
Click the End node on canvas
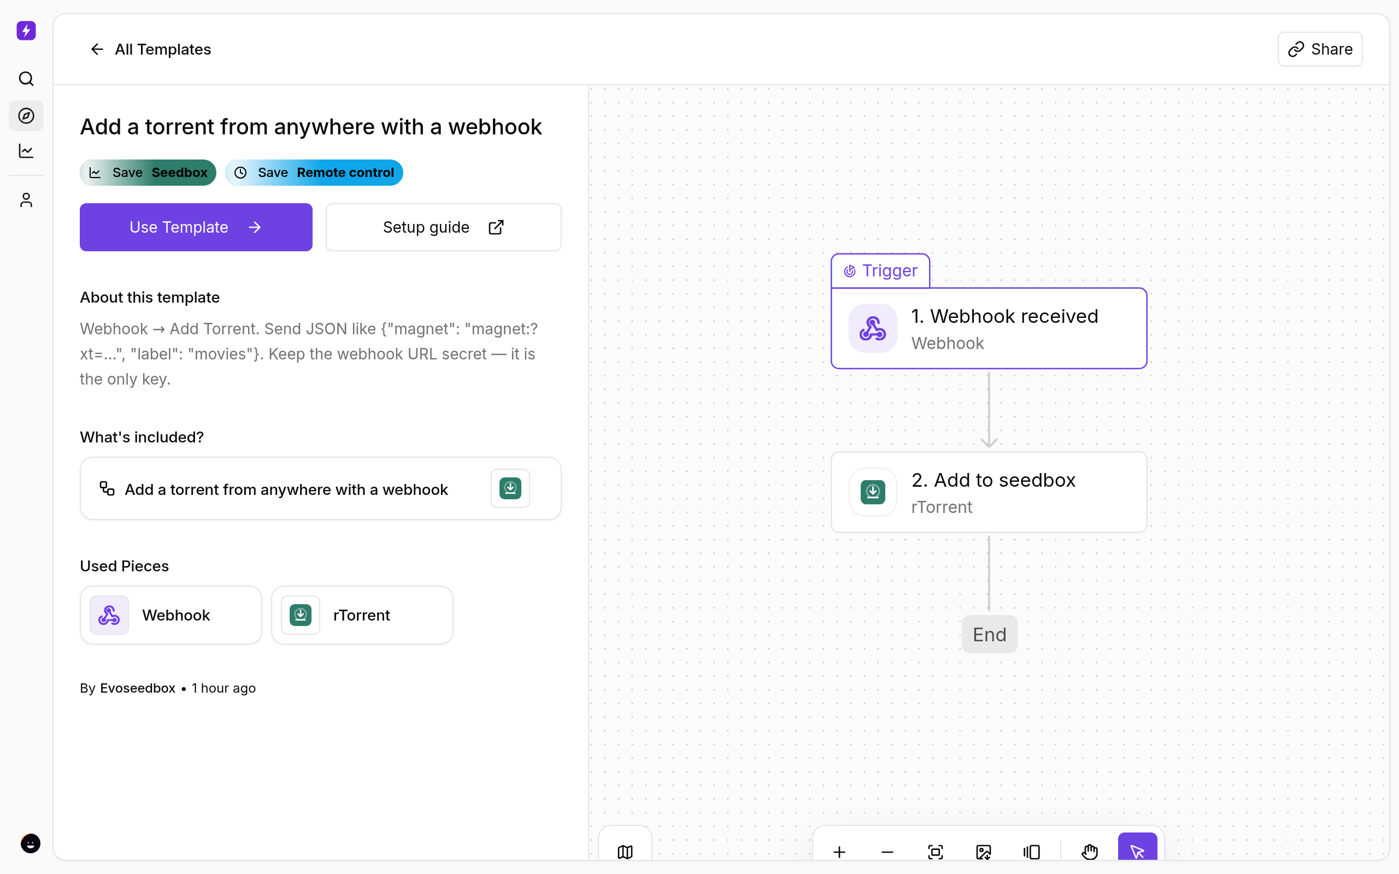click(x=989, y=634)
